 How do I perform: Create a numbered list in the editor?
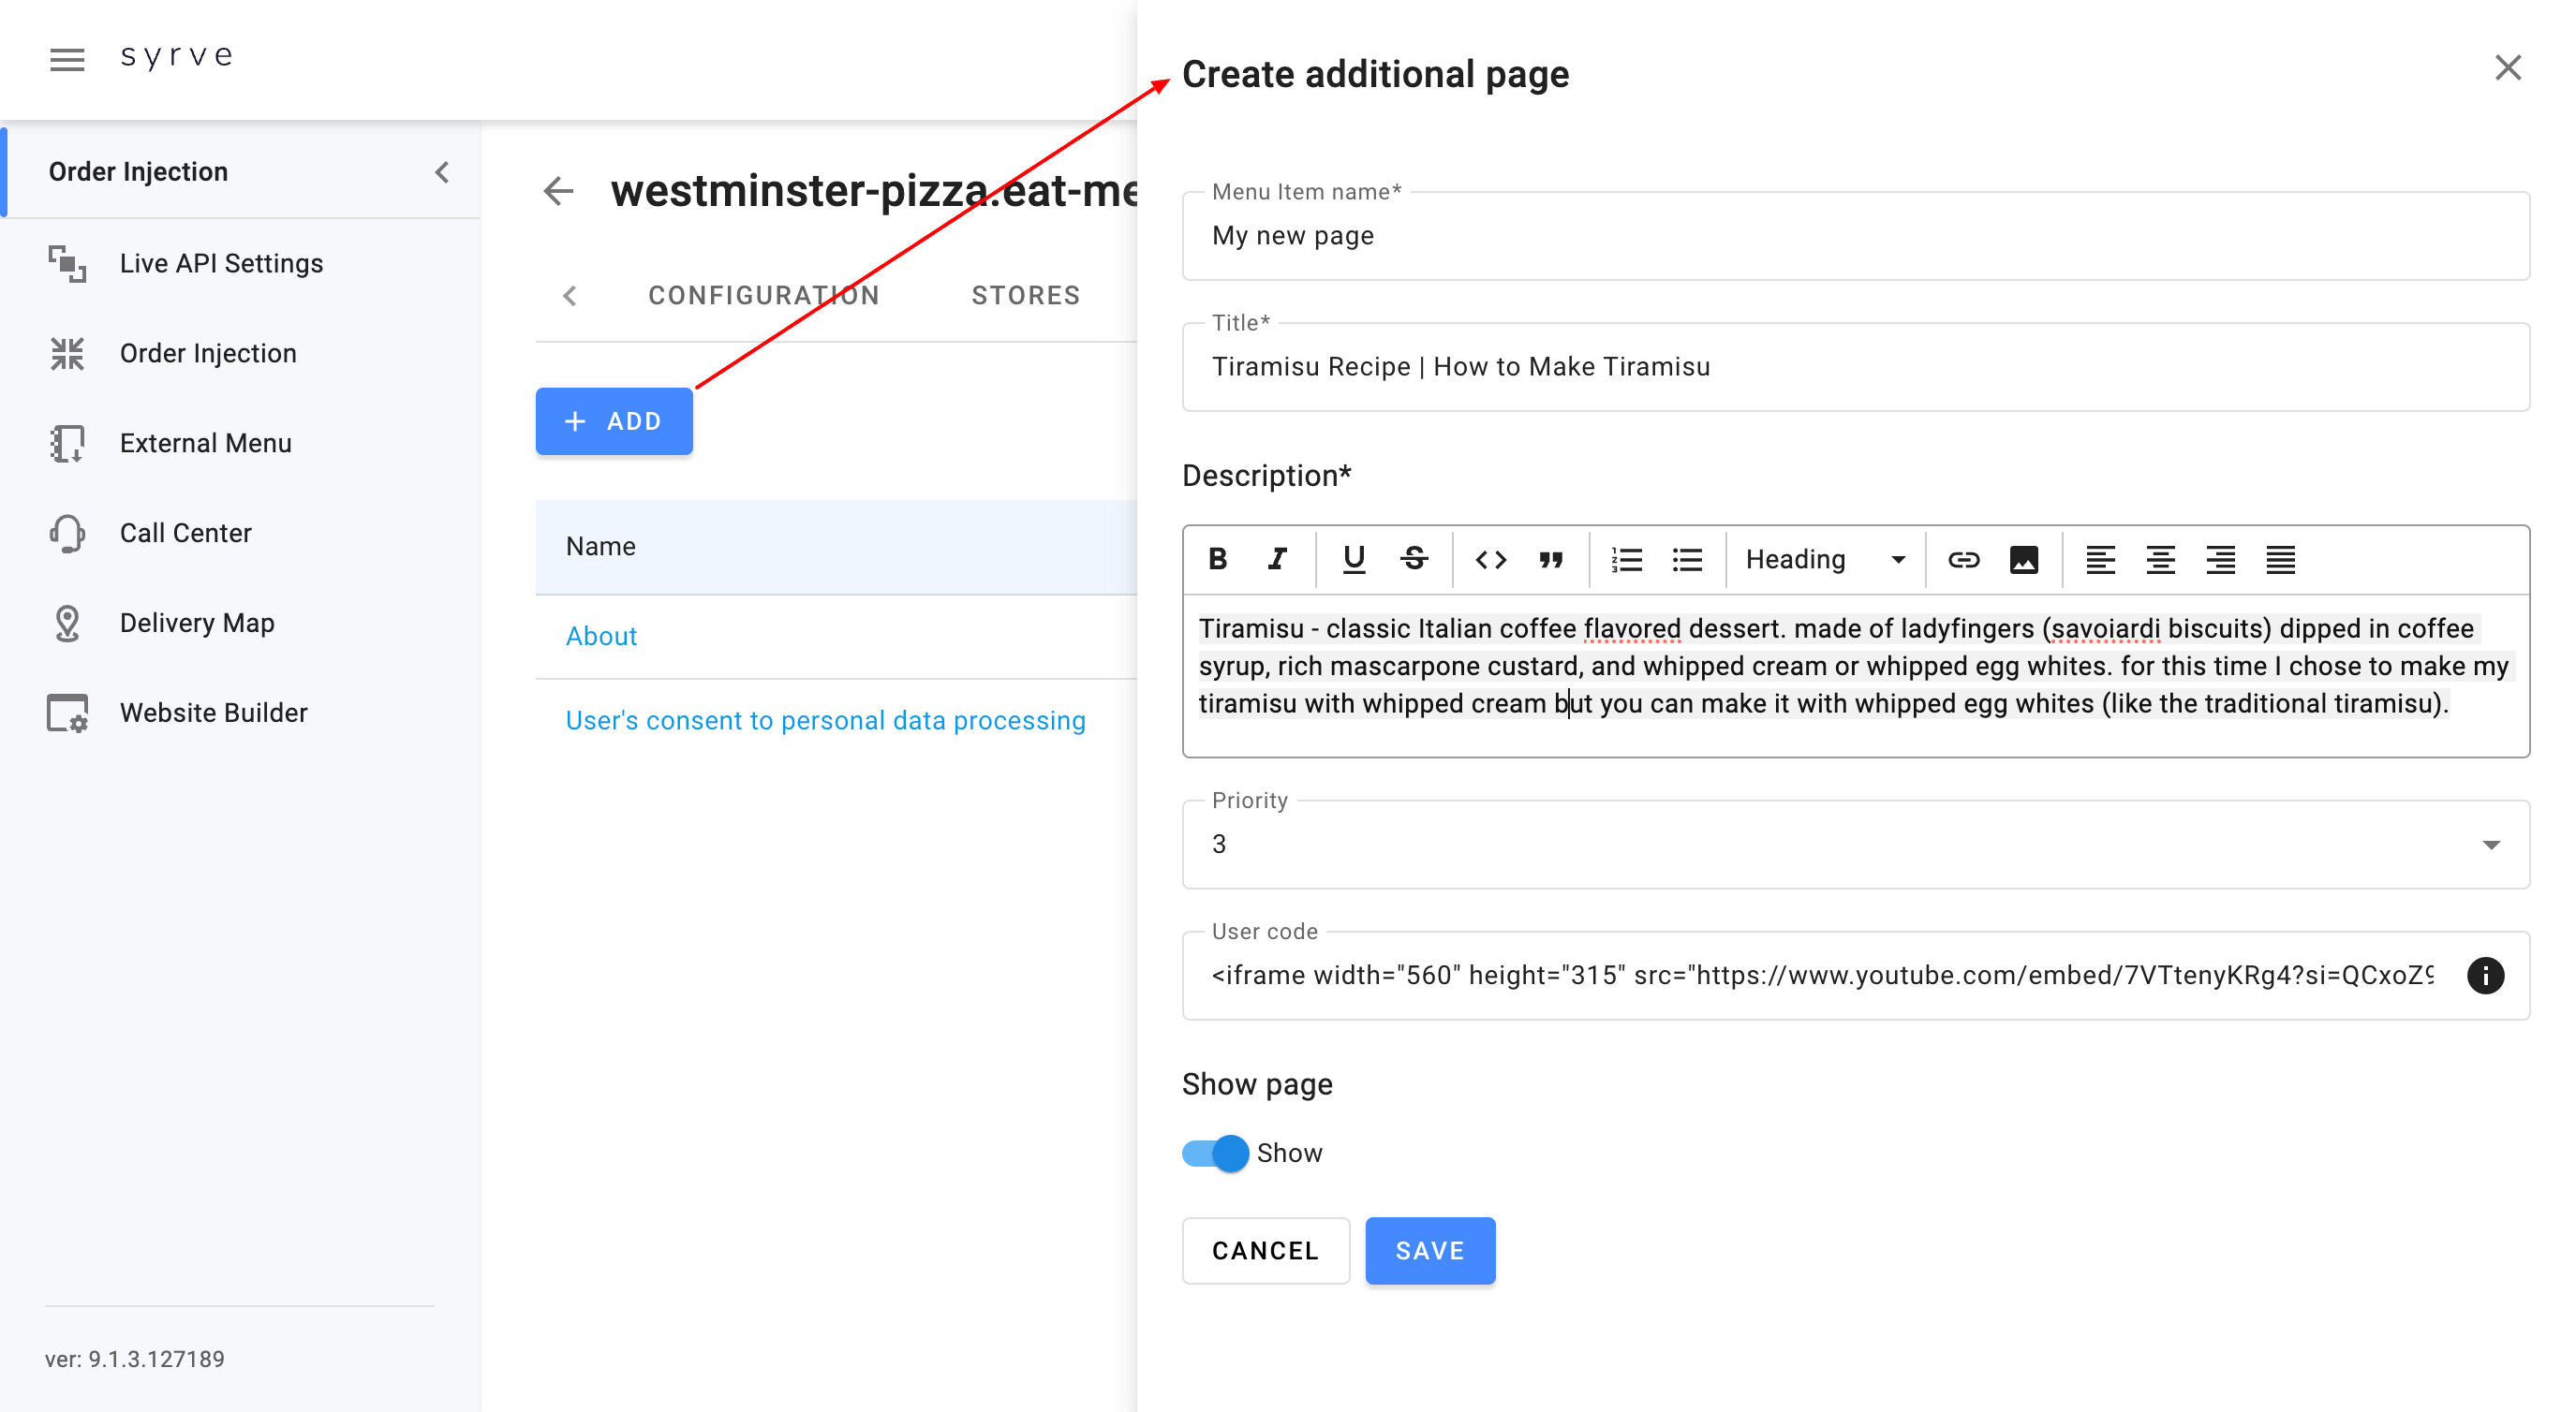pyautogui.click(x=1626, y=559)
